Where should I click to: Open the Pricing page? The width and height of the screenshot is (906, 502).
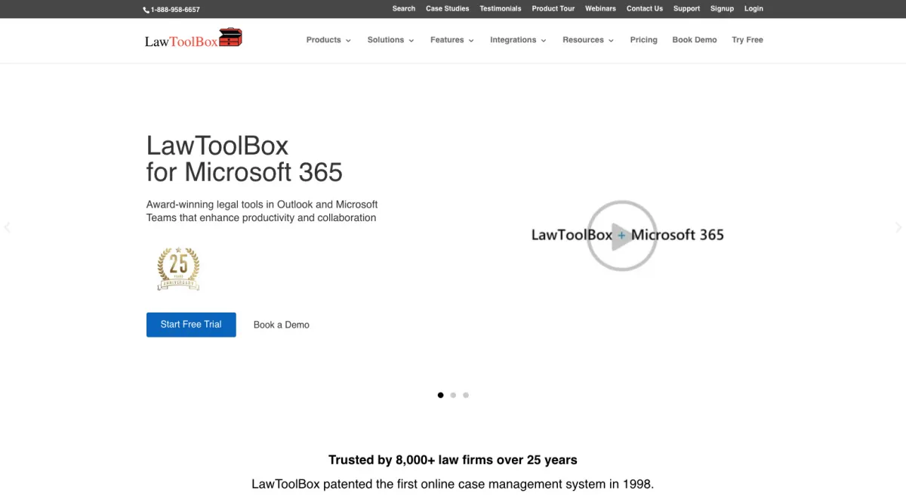[643, 40]
